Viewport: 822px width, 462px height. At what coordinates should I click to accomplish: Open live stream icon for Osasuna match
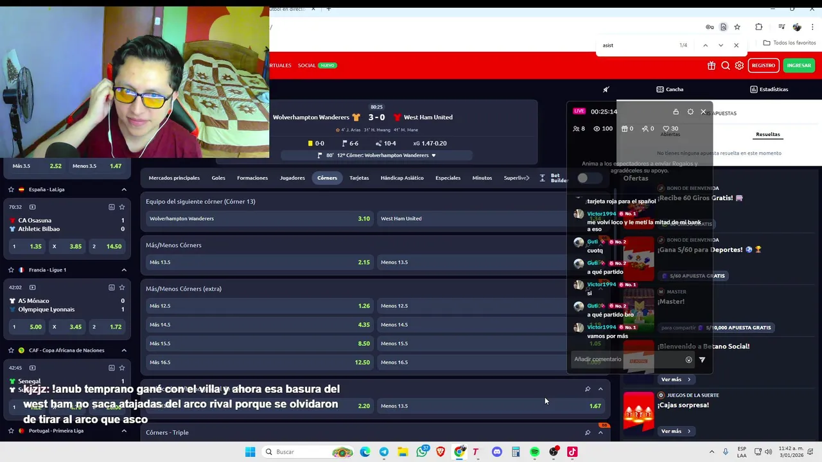pyautogui.click(x=32, y=207)
